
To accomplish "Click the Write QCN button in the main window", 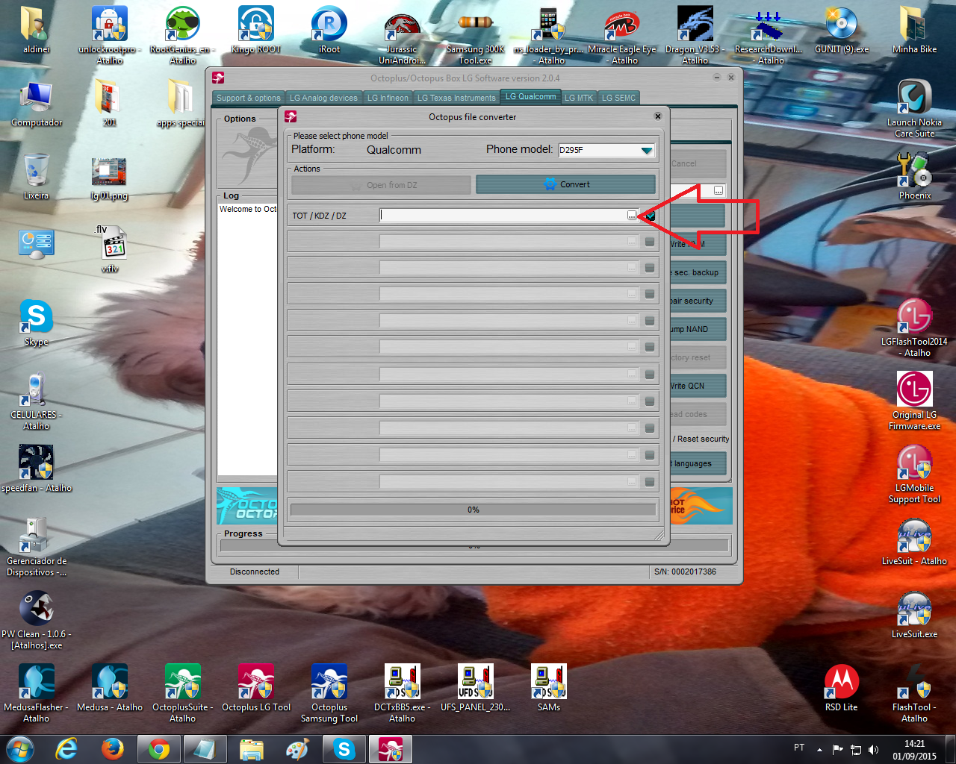I will [x=698, y=386].
